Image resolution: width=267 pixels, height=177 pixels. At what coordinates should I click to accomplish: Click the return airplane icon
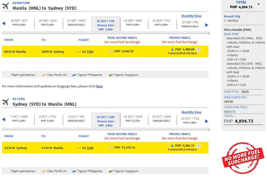tap(5, 102)
